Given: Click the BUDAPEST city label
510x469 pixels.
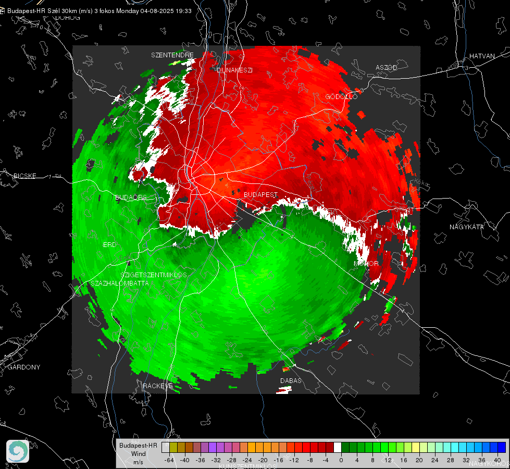Looking at the screenshot, I should [x=261, y=194].
